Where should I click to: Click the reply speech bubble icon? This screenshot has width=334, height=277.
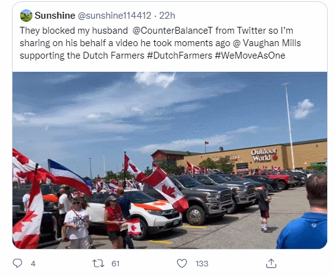17,263
